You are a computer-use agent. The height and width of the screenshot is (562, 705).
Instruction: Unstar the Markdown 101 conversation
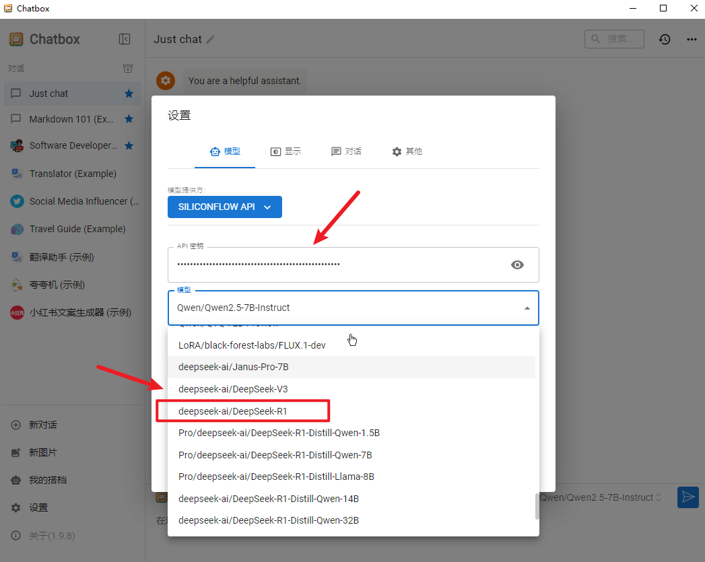tap(129, 119)
